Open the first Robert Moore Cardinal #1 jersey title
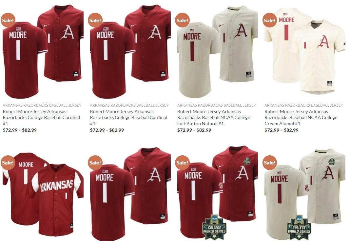The height and width of the screenshot is (241, 350). point(41,117)
